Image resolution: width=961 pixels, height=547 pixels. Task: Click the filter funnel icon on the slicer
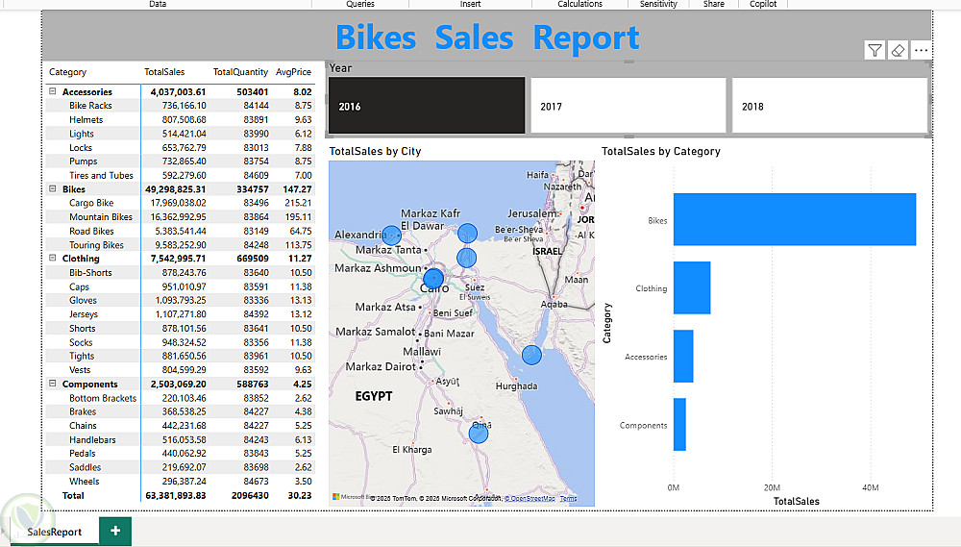coord(875,51)
